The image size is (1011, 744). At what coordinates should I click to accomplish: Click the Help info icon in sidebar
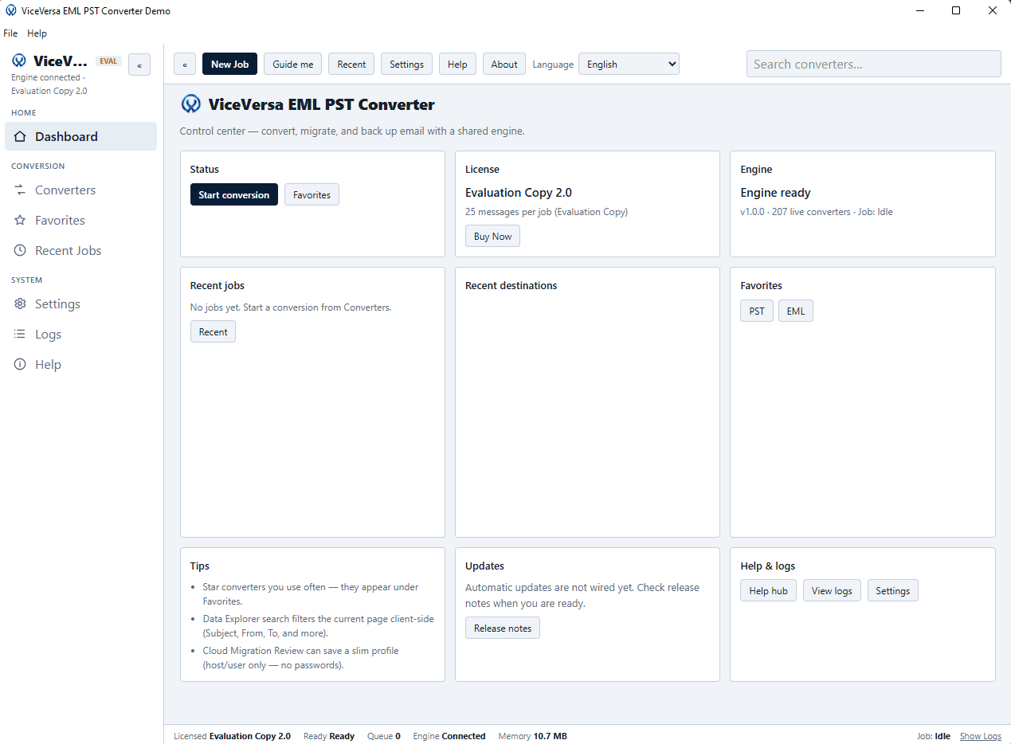21,364
